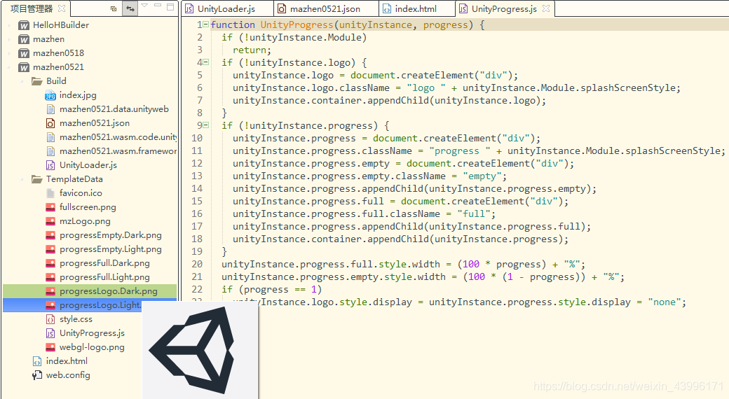Click the mazhen0521.json tab file icon
The image size is (729, 399).
point(282,9)
